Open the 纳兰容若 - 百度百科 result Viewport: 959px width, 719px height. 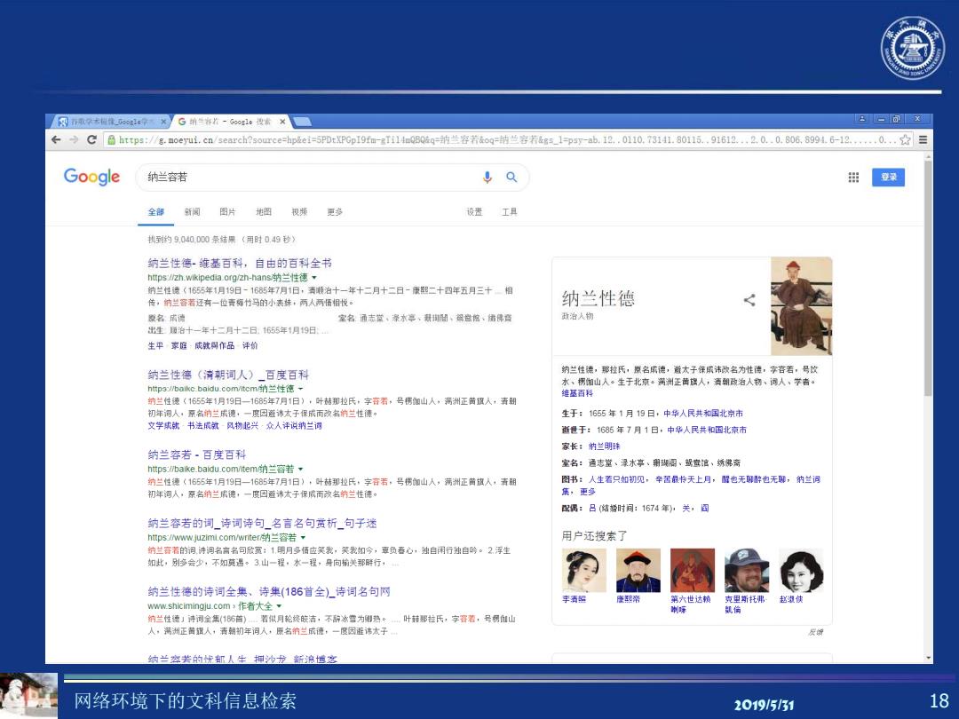point(197,454)
